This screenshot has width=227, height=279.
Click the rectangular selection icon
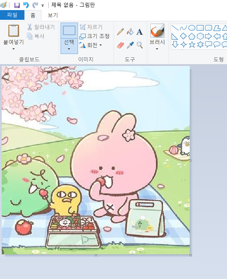(x=69, y=30)
